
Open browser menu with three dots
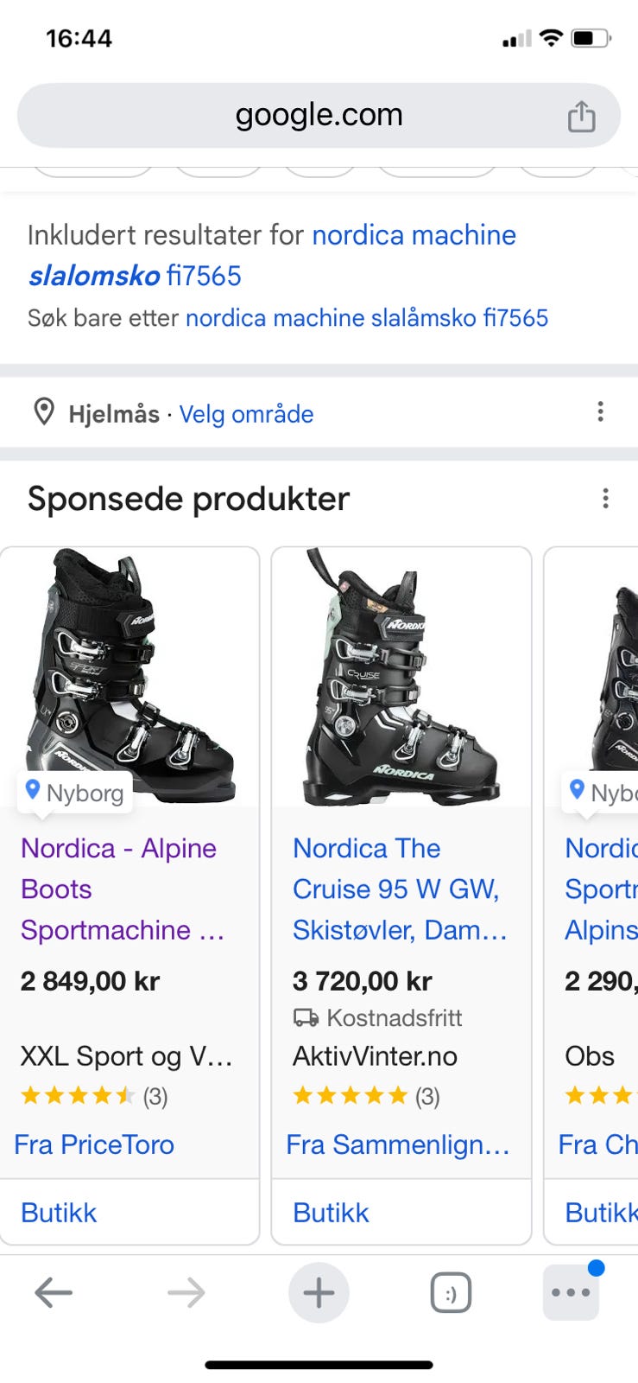[571, 1293]
